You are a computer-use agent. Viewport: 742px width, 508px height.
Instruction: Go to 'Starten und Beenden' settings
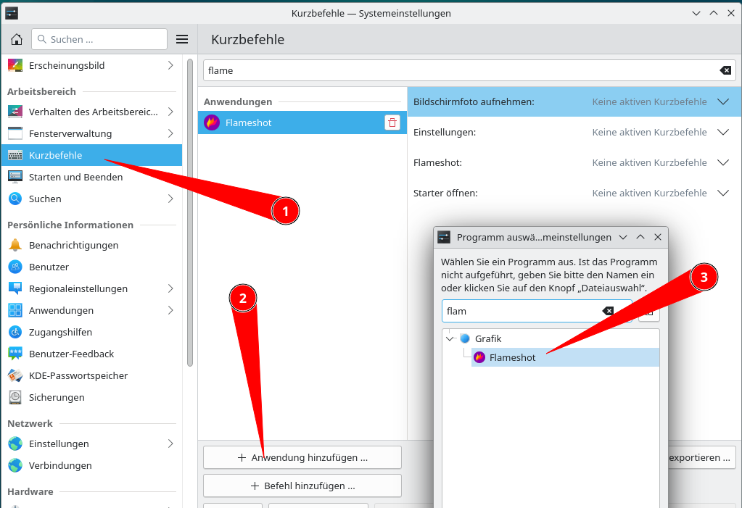(x=75, y=177)
